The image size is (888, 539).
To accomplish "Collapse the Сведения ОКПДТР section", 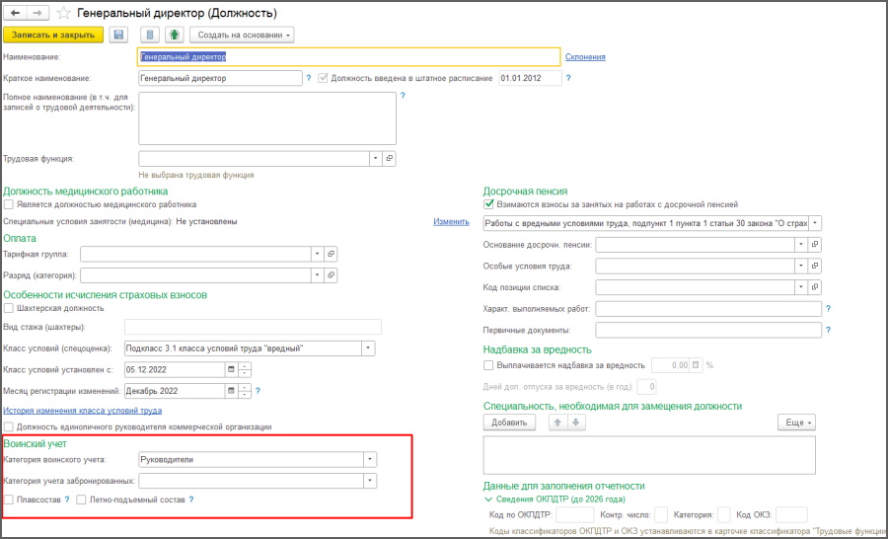I will coord(487,500).
